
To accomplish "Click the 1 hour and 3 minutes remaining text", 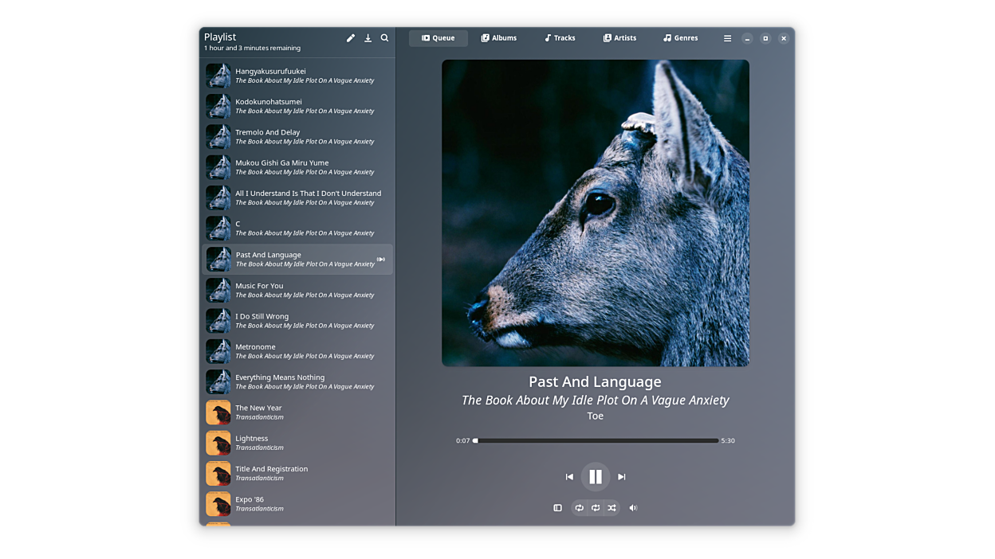I will coord(252,49).
